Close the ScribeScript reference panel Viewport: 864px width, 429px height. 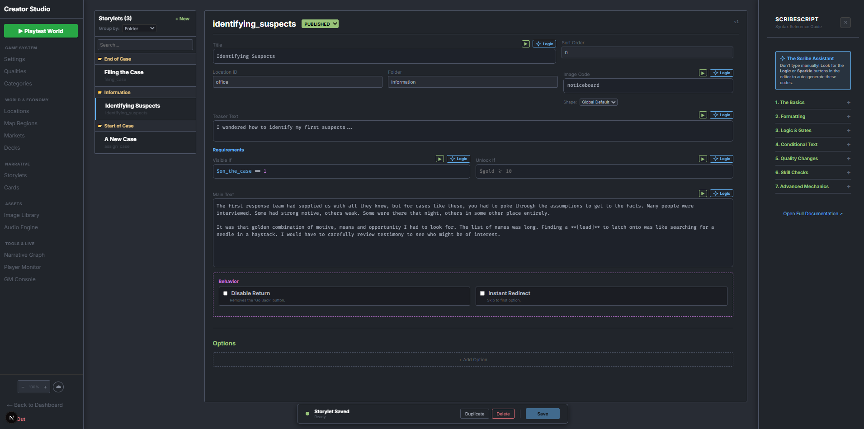click(x=845, y=22)
